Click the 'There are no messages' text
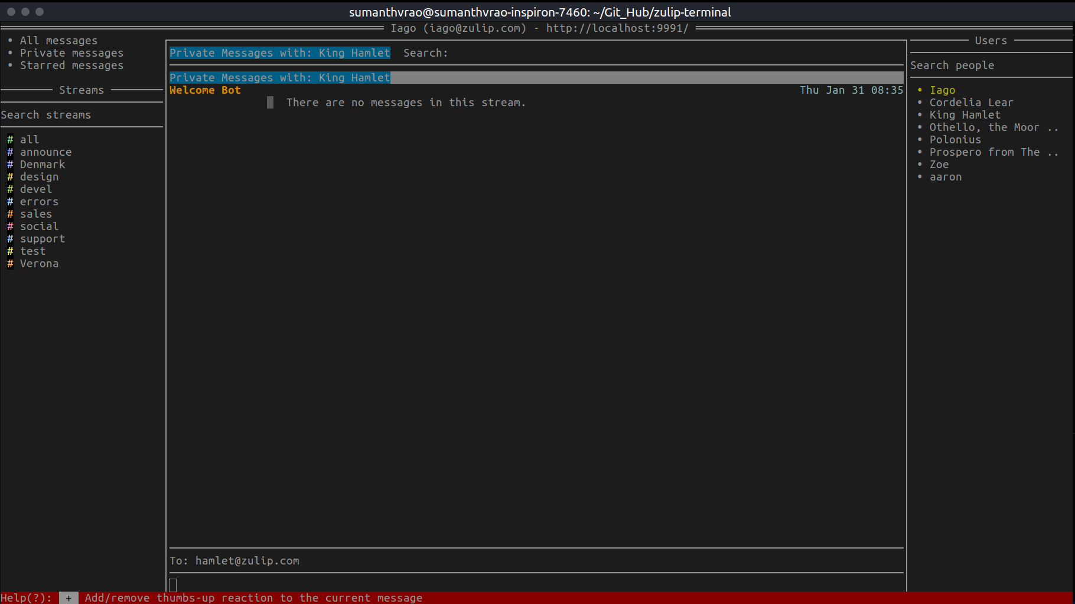The height and width of the screenshot is (604, 1075). (x=406, y=103)
